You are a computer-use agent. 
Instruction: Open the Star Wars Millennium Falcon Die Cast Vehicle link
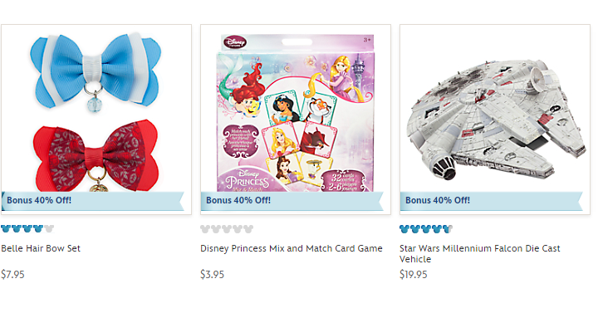(480, 254)
